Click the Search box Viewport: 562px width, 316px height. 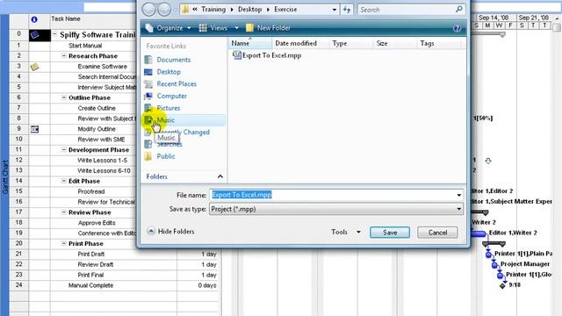[x=406, y=10]
